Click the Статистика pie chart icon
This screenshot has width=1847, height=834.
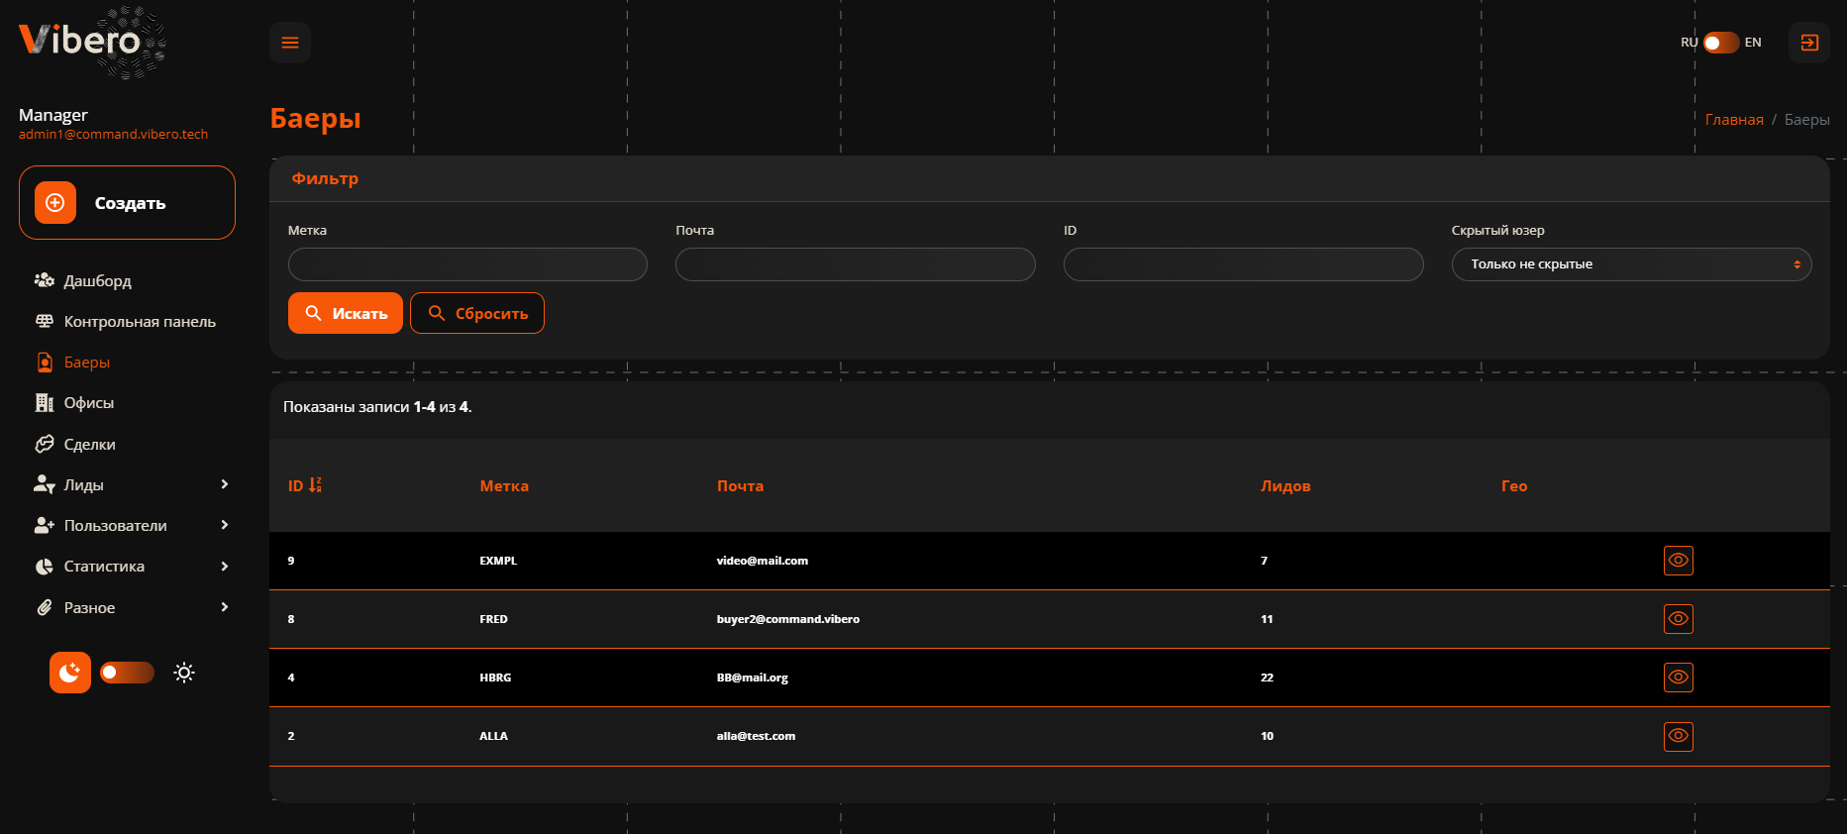click(45, 567)
